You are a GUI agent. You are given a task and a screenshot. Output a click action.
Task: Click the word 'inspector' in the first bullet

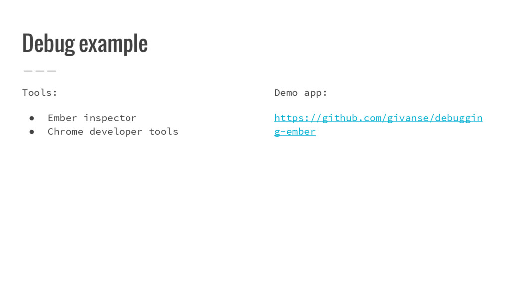pos(110,118)
